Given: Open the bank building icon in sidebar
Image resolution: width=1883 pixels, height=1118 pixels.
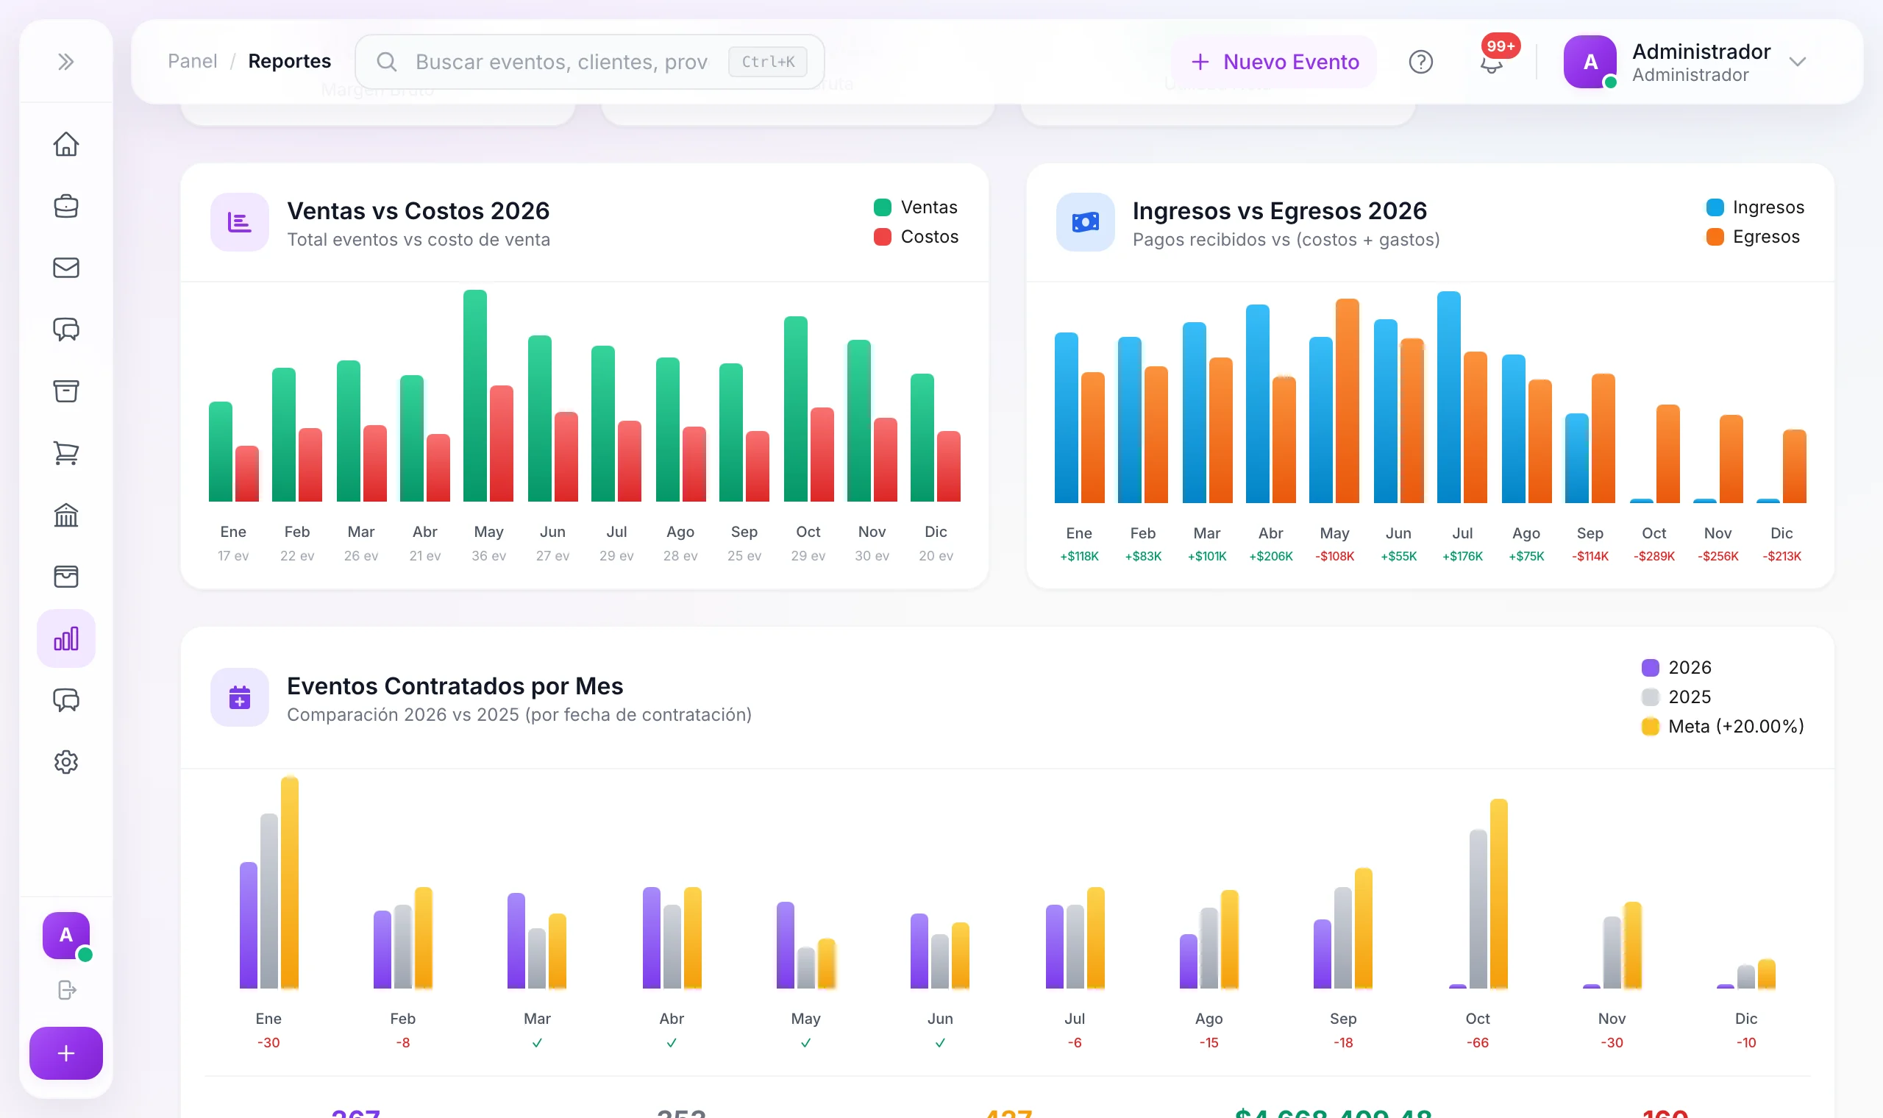Looking at the screenshot, I should [66, 515].
